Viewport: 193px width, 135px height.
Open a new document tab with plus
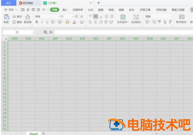click(99, 3)
